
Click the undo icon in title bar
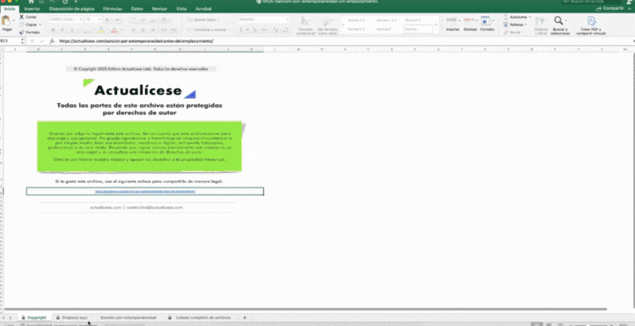click(53, 2)
